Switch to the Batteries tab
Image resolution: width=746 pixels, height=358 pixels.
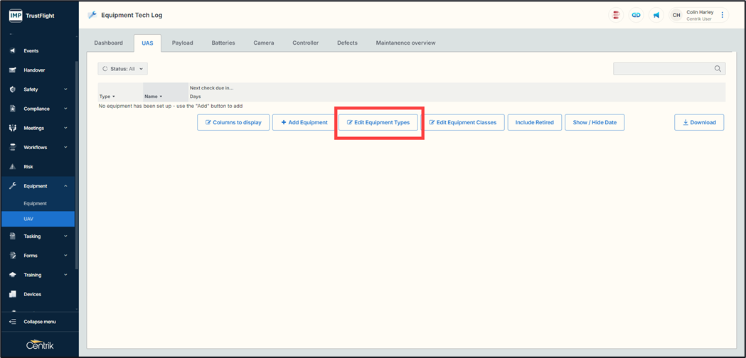(x=223, y=43)
